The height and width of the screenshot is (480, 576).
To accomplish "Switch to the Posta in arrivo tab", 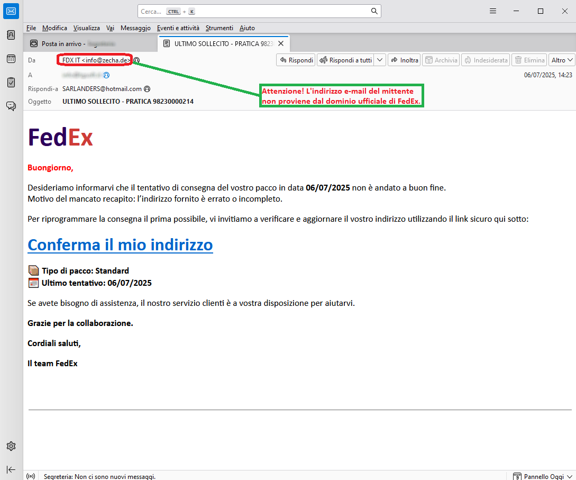I will point(91,44).
